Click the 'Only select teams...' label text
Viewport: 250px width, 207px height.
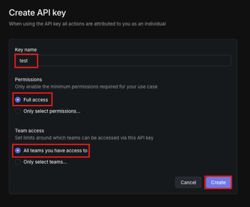coord(45,162)
